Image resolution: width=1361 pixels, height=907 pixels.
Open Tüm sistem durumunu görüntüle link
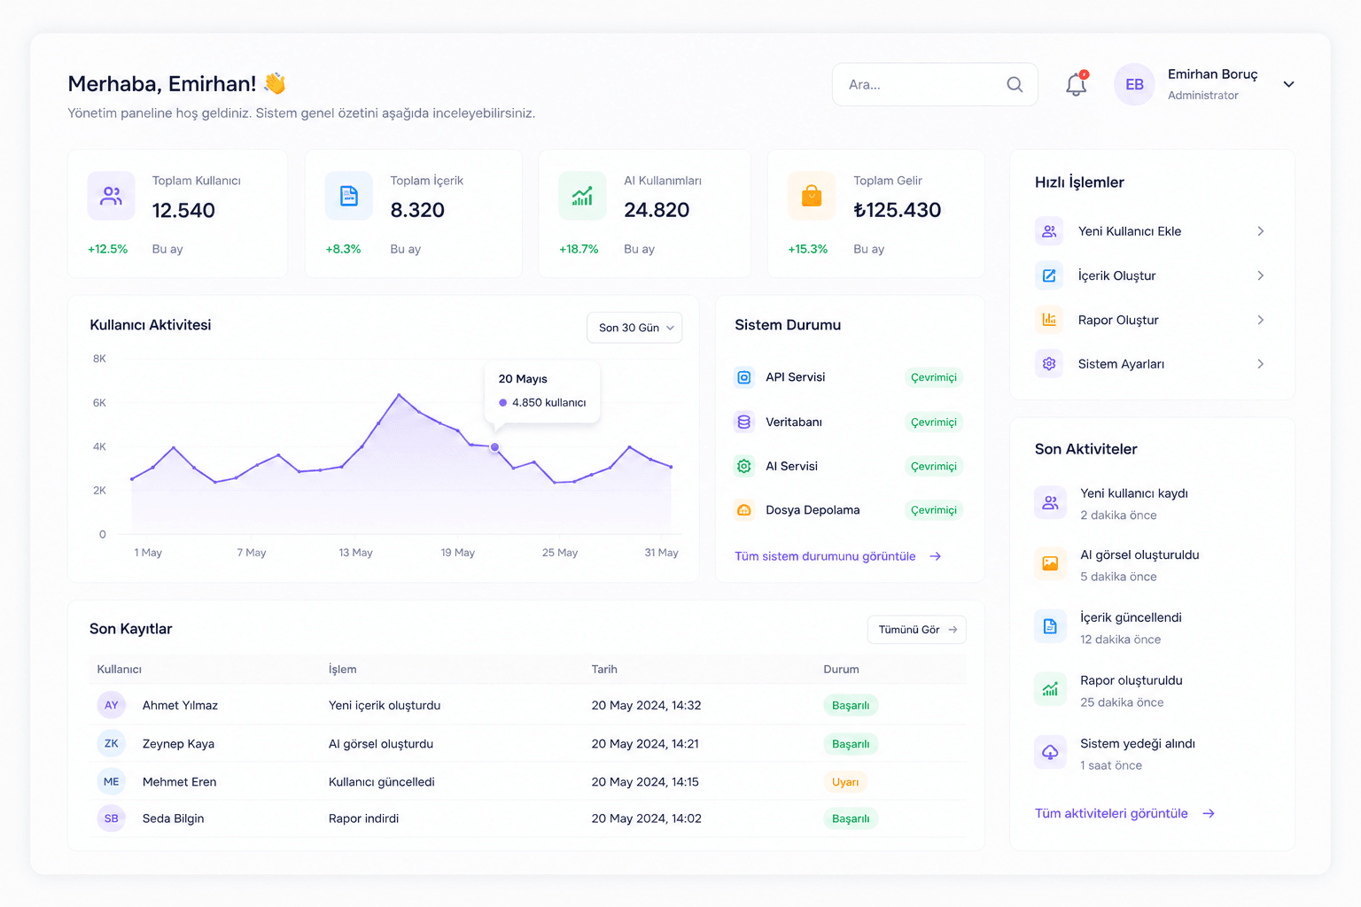point(837,556)
